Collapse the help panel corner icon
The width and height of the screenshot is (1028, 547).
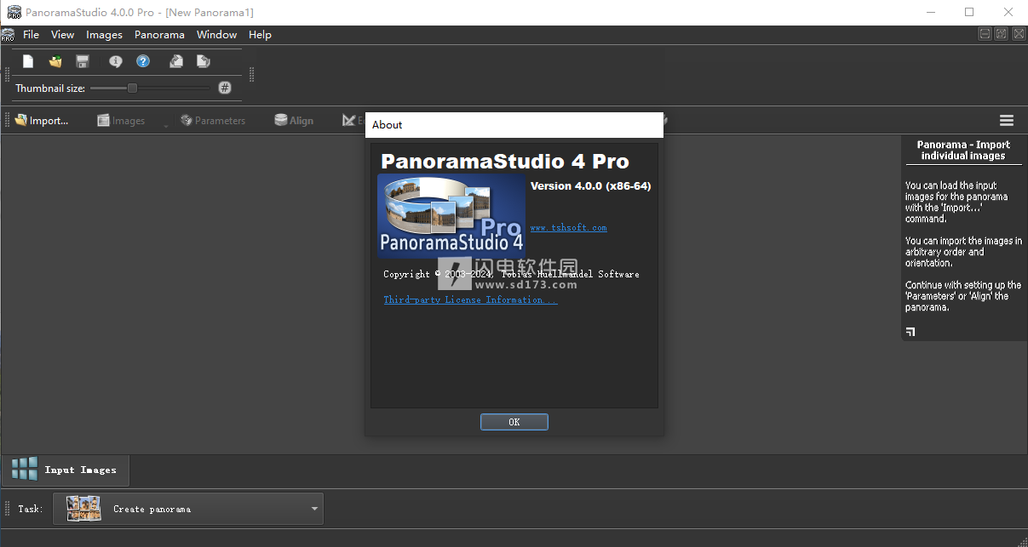tap(910, 332)
